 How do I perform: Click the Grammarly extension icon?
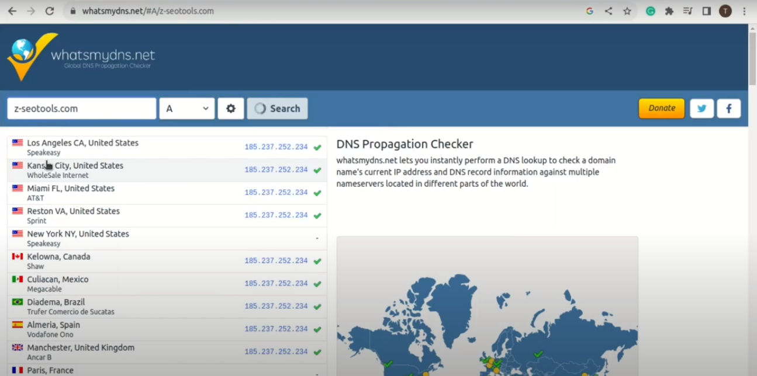pyautogui.click(x=651, y=11)
